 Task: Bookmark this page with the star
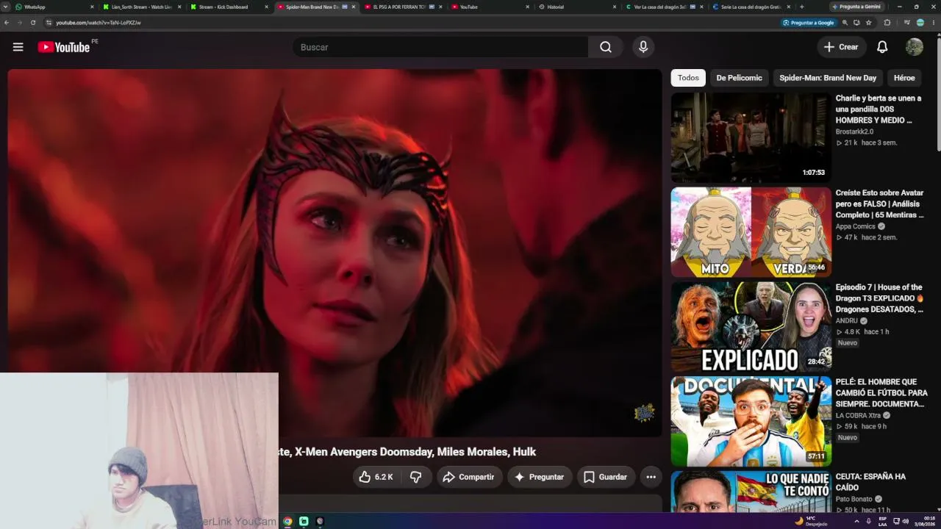pos(868,23)
